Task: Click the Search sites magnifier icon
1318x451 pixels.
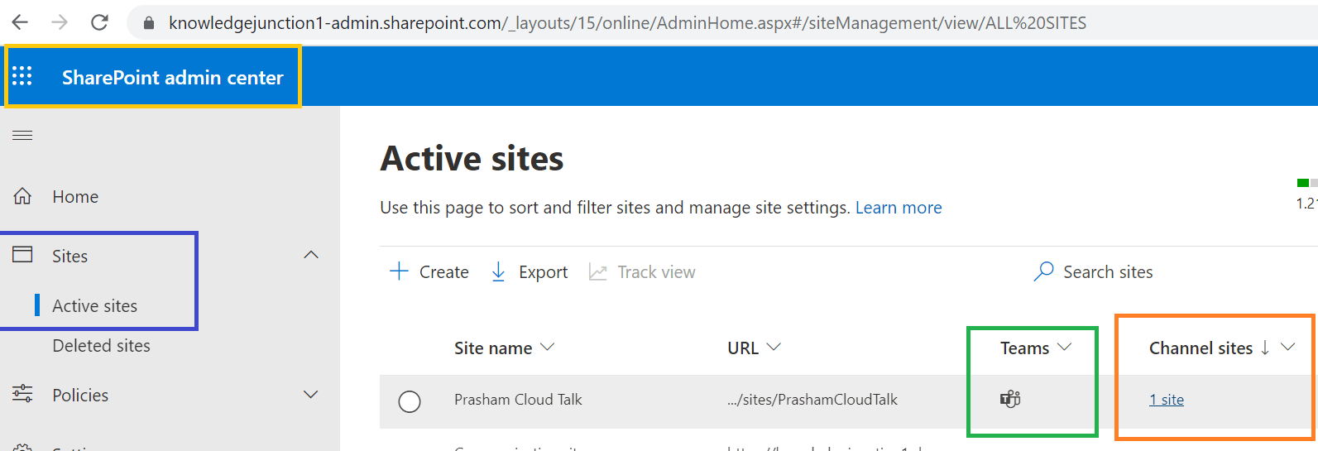Action: tap(1044, 271)
